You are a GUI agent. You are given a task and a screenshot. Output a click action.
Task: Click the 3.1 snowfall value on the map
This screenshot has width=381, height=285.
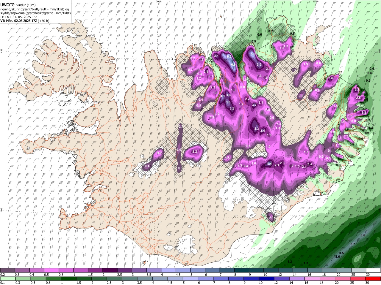[216, 56]
